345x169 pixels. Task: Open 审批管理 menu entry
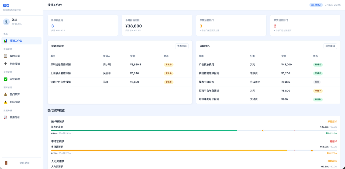tap(22, 79)
